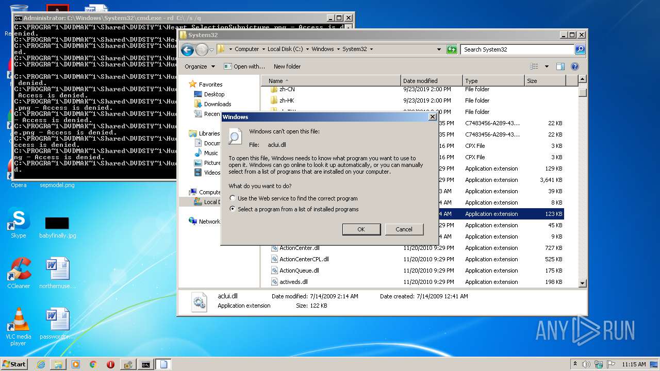Open VLC media player desktop shortcut
This screenshot has width=660, height=371.
19,327
